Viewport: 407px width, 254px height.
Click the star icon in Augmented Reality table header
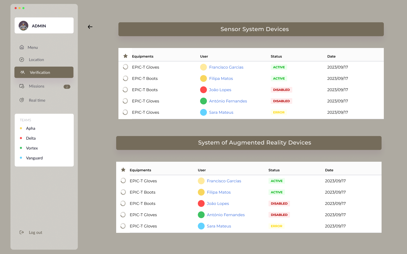point(123,170)
